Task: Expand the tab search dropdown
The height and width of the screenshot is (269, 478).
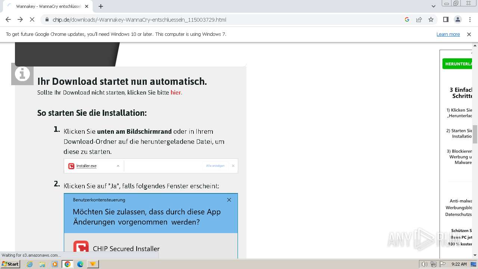Action: point(433,6)
